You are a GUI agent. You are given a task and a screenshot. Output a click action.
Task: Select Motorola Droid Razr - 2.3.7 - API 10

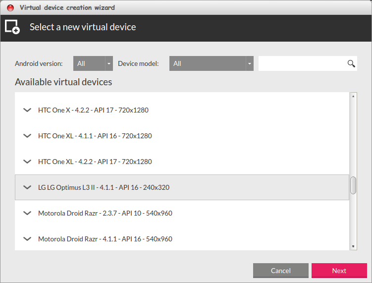point(182,213)
